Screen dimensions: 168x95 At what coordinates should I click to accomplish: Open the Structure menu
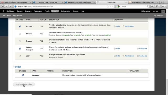(28, 11)
